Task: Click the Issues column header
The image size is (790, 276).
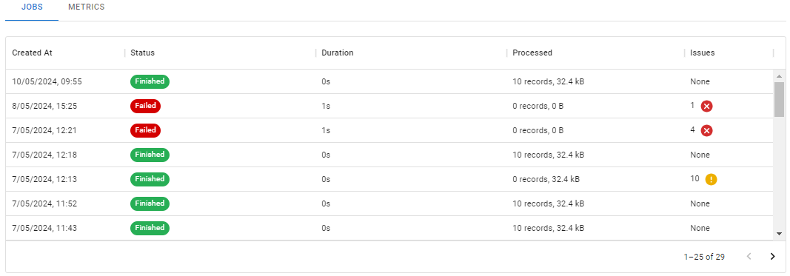Action: click(x=703, y=53)
